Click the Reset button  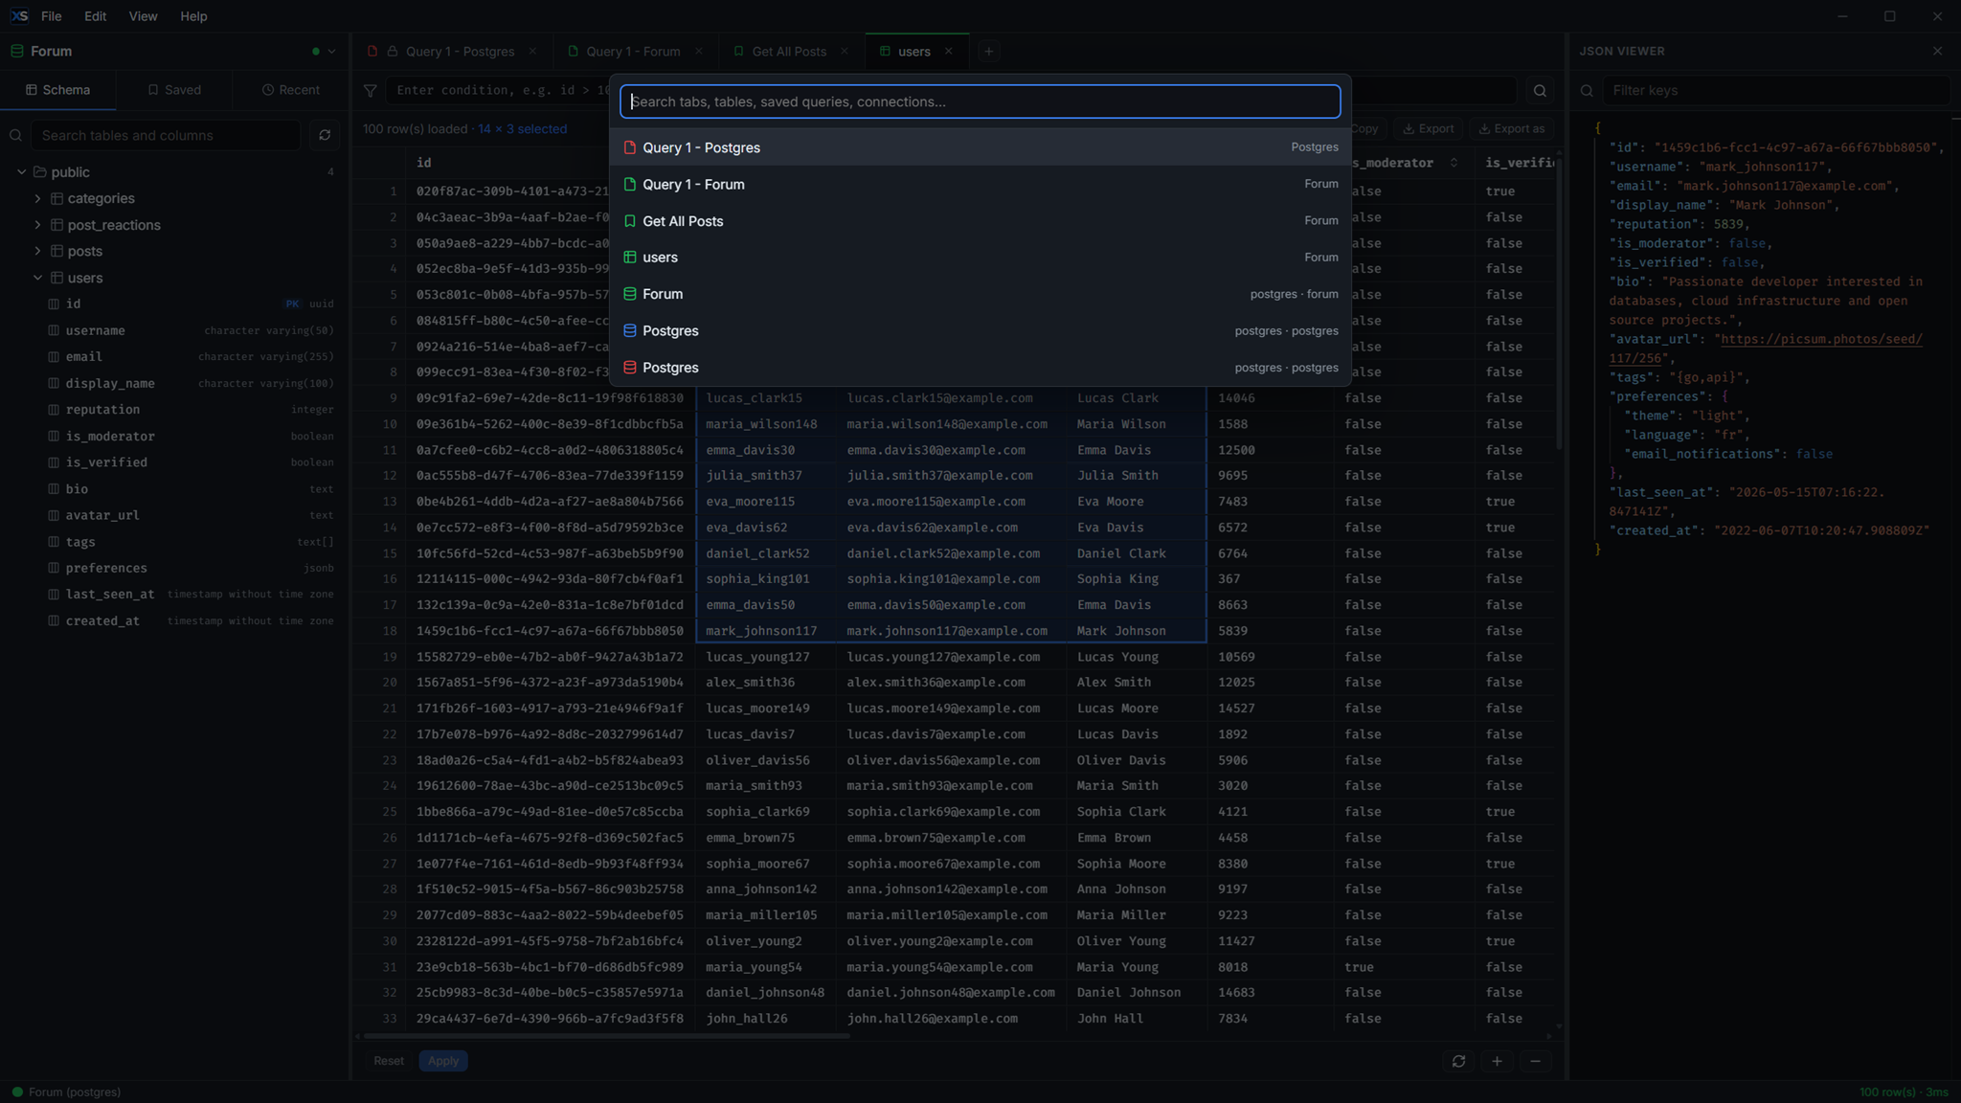coord(389,1061)
